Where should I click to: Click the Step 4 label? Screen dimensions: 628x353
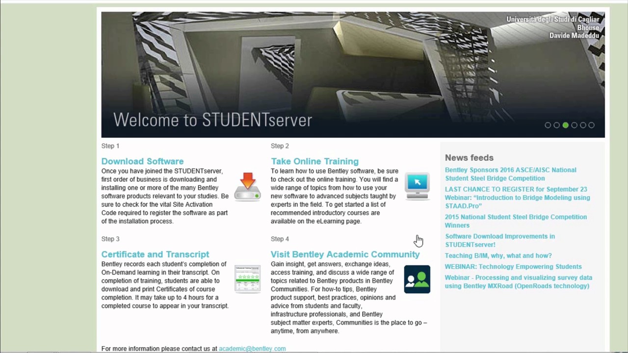280,239
